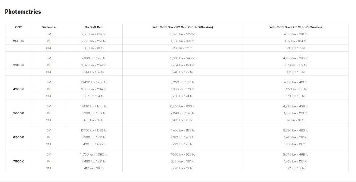Click the 197 lux / 18 fc cell
The height and width of the screenshot is (182, 356).
(295, 168)
